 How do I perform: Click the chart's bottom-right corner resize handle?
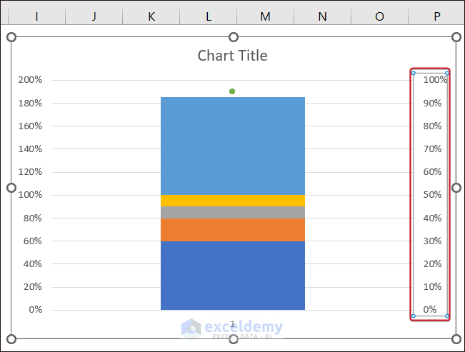coord(456,338)
